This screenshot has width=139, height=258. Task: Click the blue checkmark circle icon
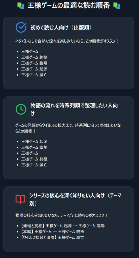(21, 27)
